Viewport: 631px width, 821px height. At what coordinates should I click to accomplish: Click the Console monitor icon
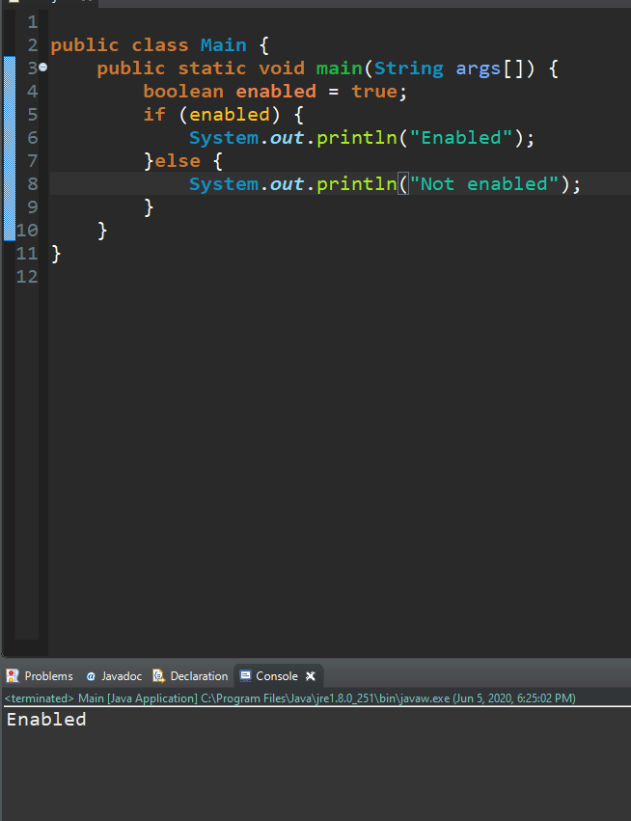(245, 676)
